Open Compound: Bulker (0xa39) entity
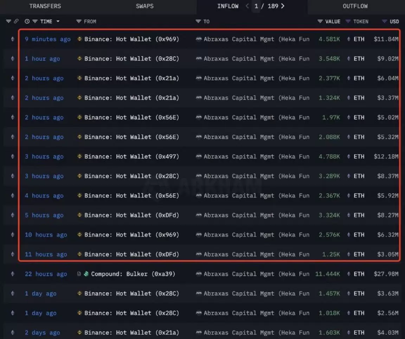405x339 pixels. 133,274
